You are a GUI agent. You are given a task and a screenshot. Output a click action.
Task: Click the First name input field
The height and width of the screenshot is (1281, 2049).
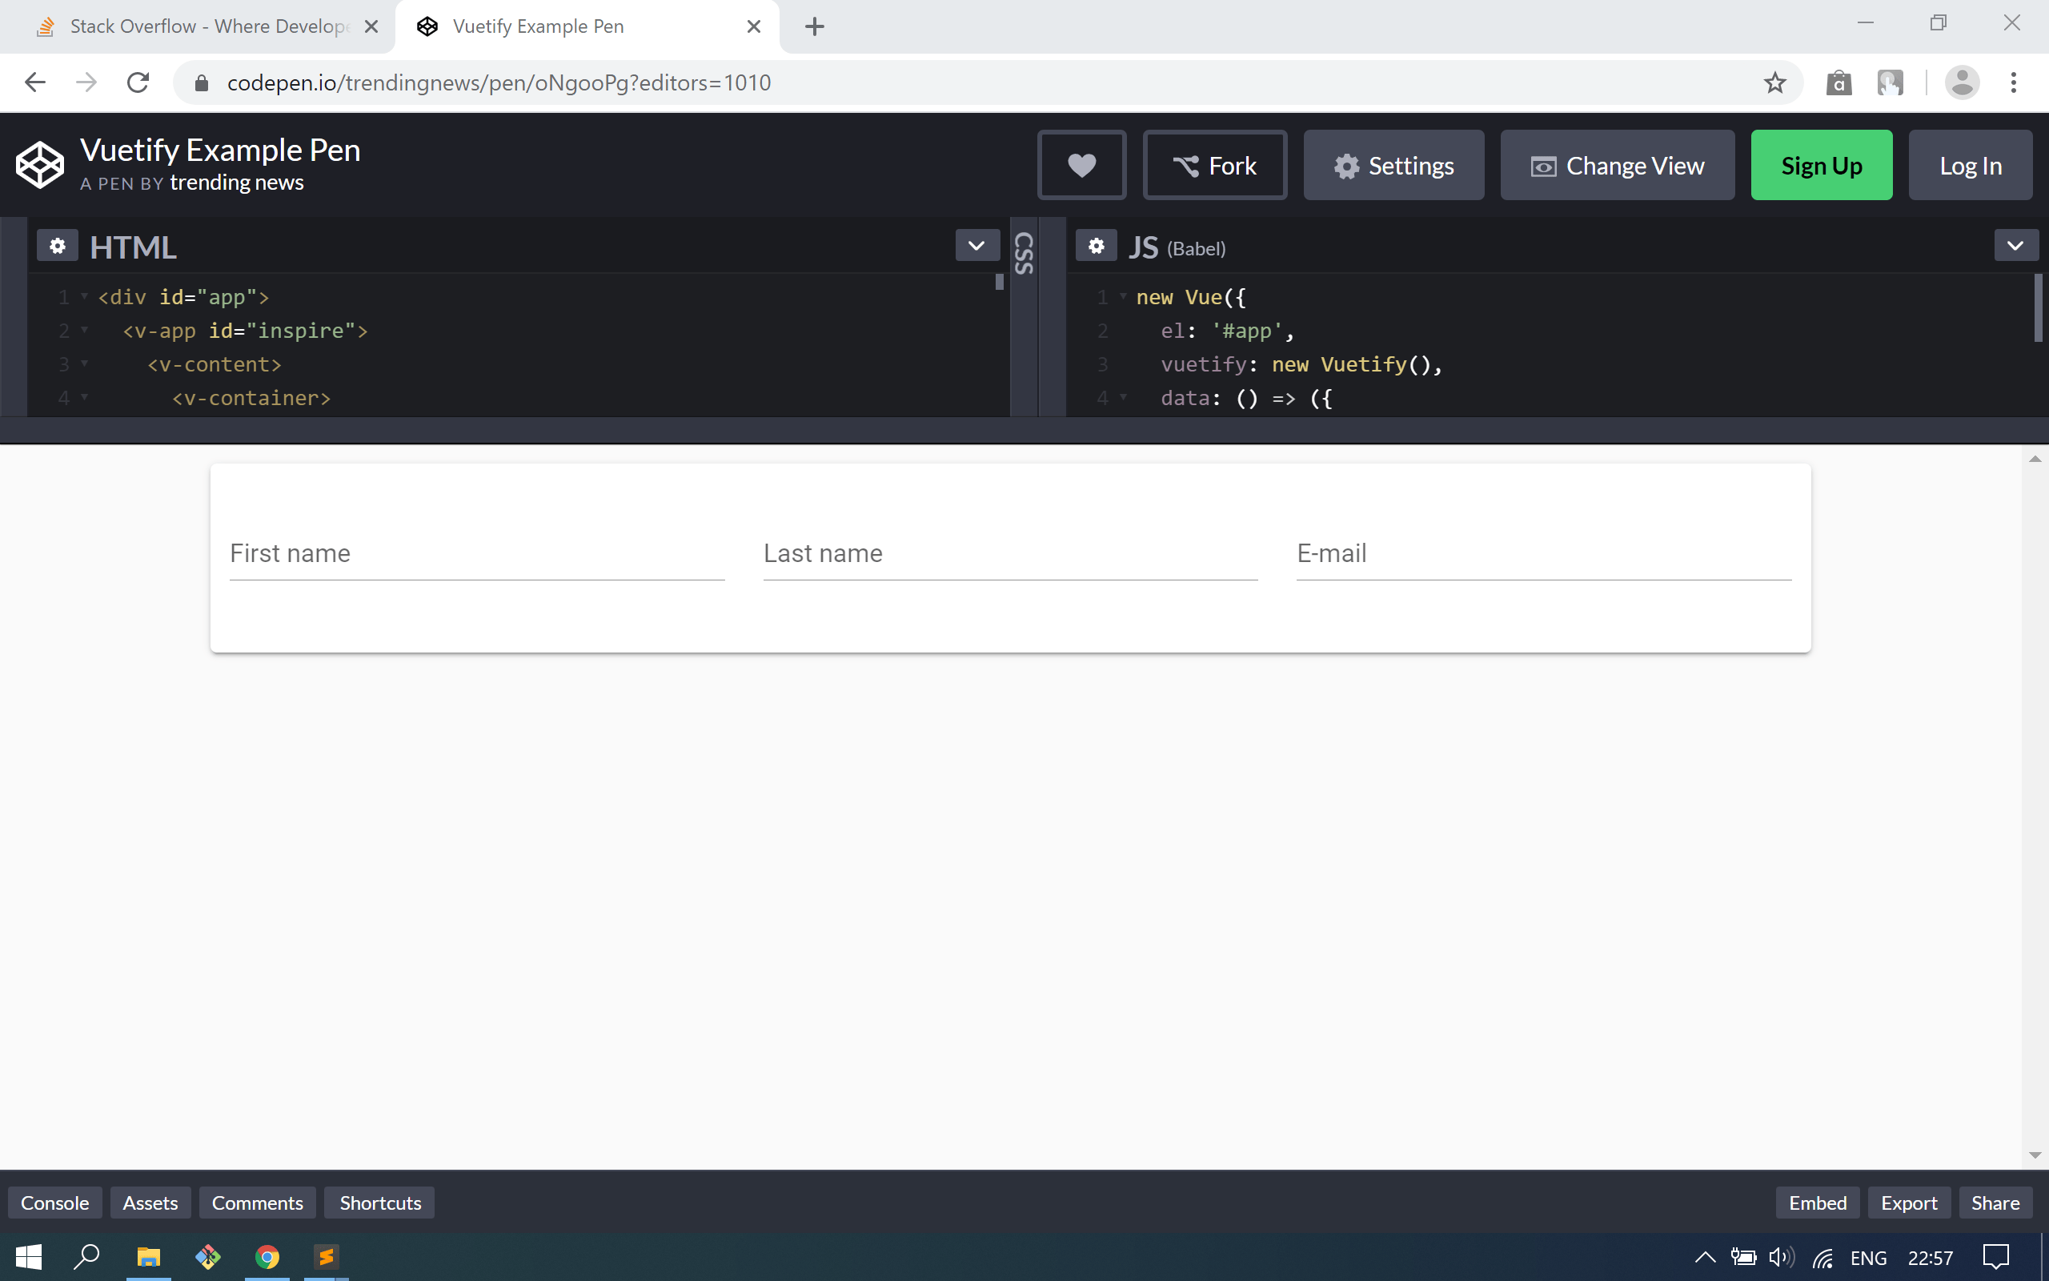477,553
